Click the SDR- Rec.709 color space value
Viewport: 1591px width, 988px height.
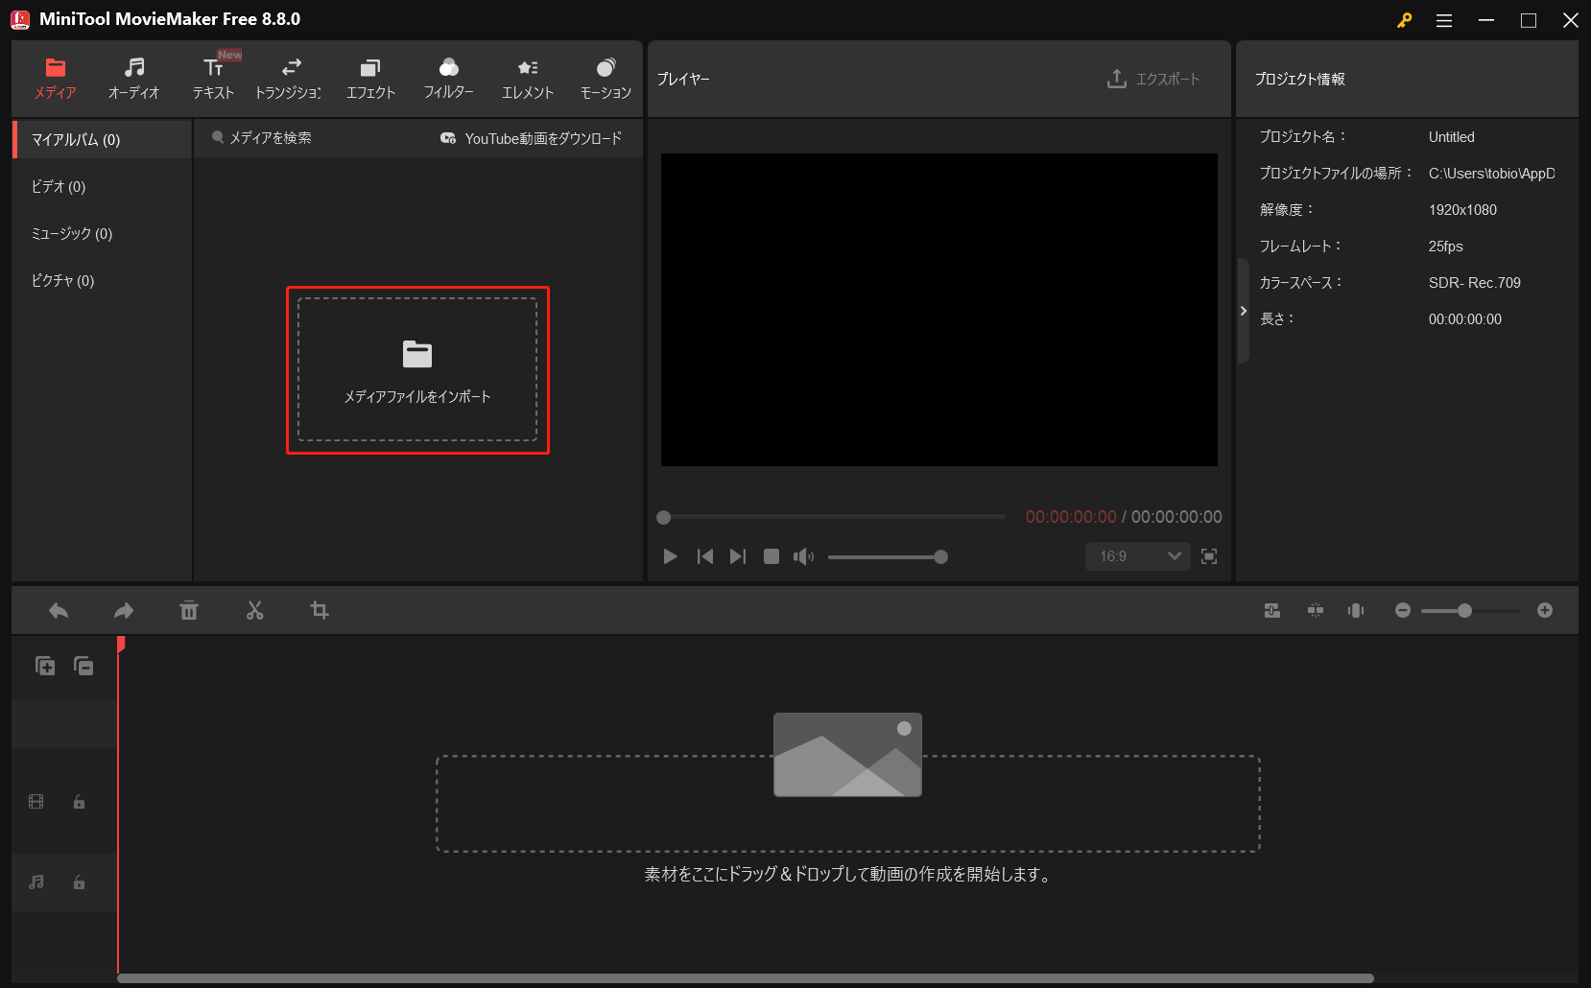[1474, 283]
